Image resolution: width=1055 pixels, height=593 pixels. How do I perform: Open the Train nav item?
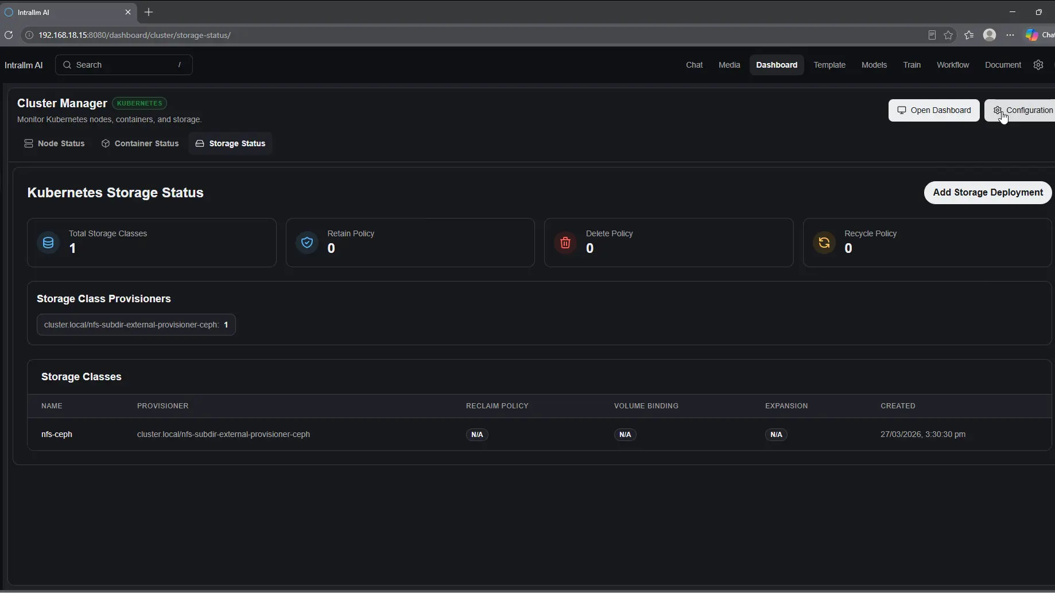point(912,65)
